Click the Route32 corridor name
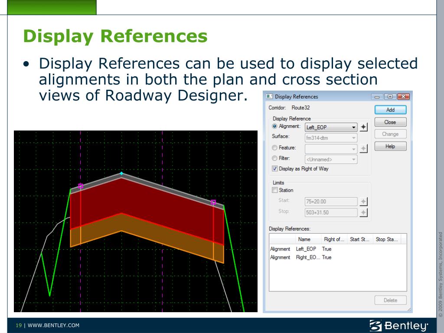 pos(301,108)
